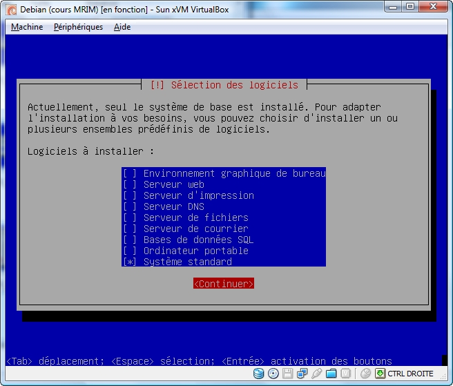Check the Serveur web checkbox

[x=129, y=184]
